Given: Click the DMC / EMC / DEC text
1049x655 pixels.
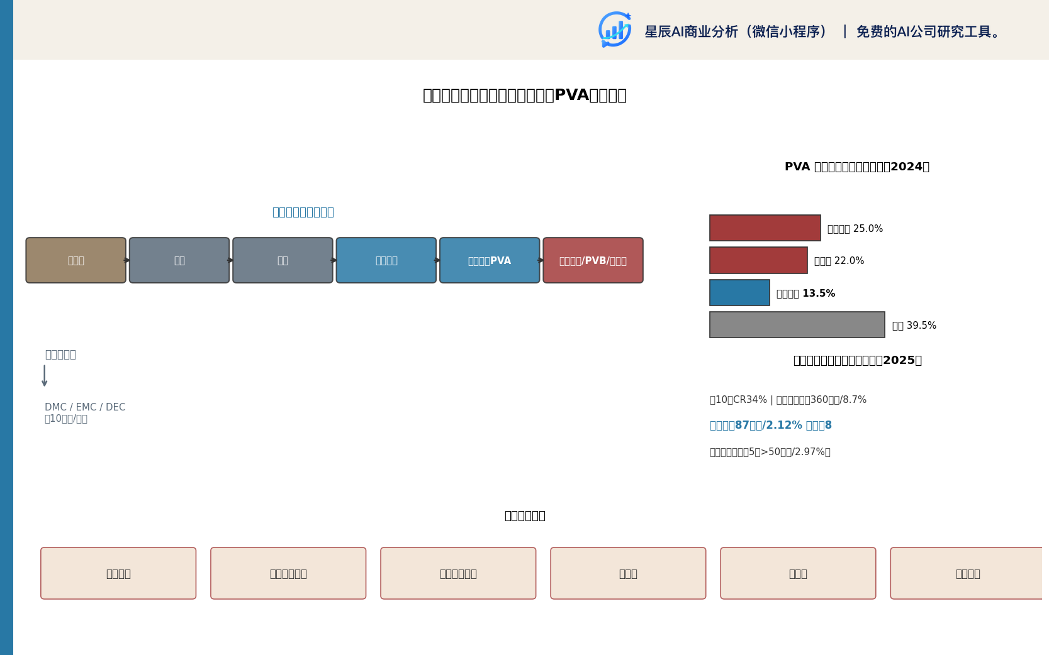Looking at the screenshot, I should click(85, 407).
